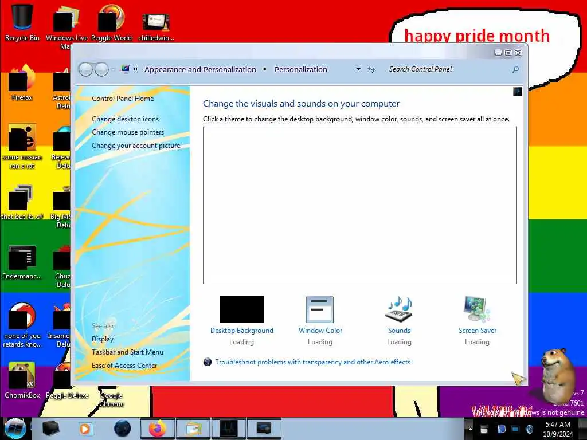
Task: Show hidden tray icons arrow
Action: pyautogui.click(x=470, y=429)
